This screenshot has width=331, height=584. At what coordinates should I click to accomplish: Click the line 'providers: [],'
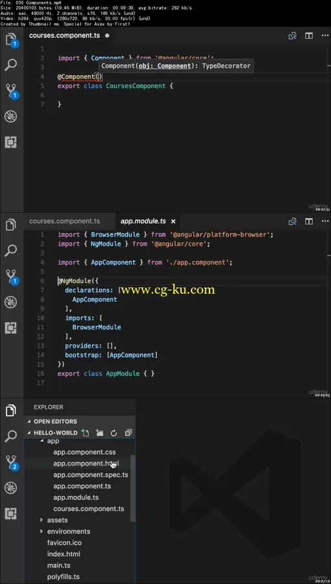coord(91,345)
